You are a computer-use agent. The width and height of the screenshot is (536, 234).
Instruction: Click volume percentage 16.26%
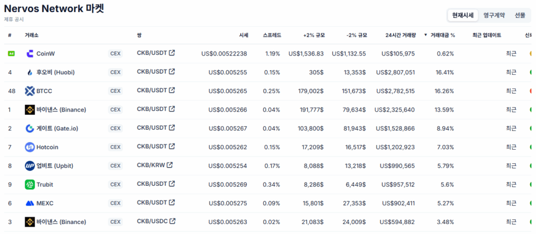[445, 91]
